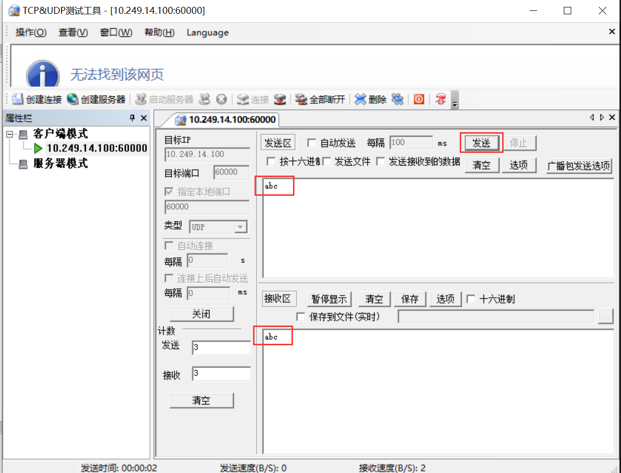This screenshot has width=621, height=473.
Task: Close the MDI child window via menu-bar X
Action: point(612,32)
